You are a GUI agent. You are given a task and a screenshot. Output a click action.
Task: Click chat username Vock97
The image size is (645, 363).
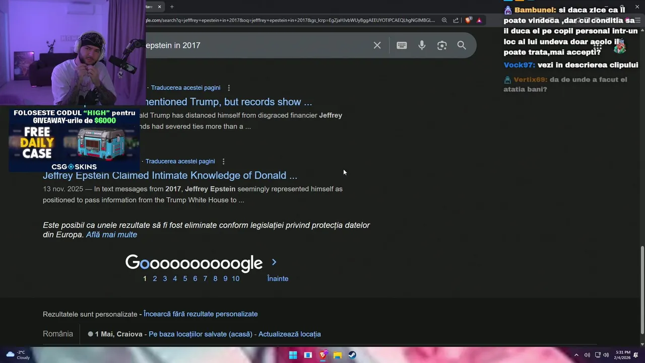point(519,65)
